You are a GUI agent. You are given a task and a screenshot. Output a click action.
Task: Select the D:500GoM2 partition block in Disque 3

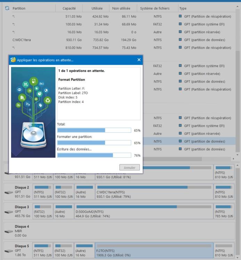143,211
